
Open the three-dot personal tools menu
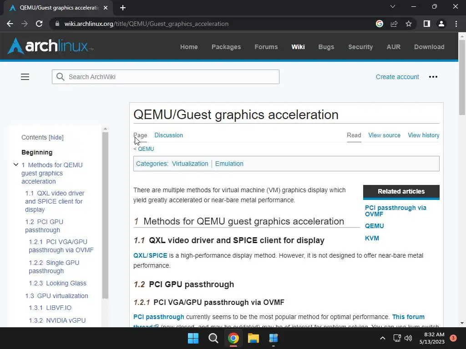click(433, 77)
